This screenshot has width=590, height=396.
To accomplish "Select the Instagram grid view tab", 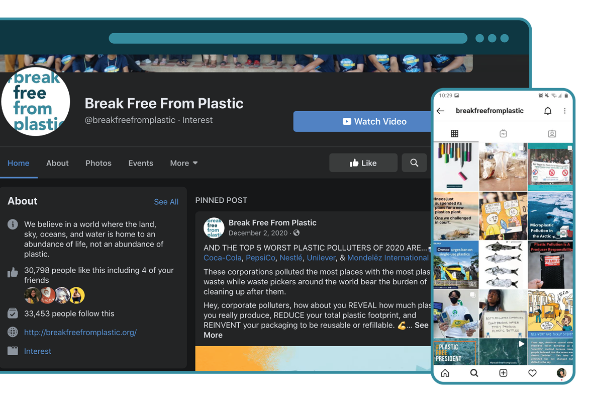I will (454, 133).
